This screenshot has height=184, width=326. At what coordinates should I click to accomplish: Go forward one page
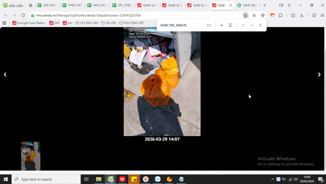pyautogui.click(x=14, y=15)
